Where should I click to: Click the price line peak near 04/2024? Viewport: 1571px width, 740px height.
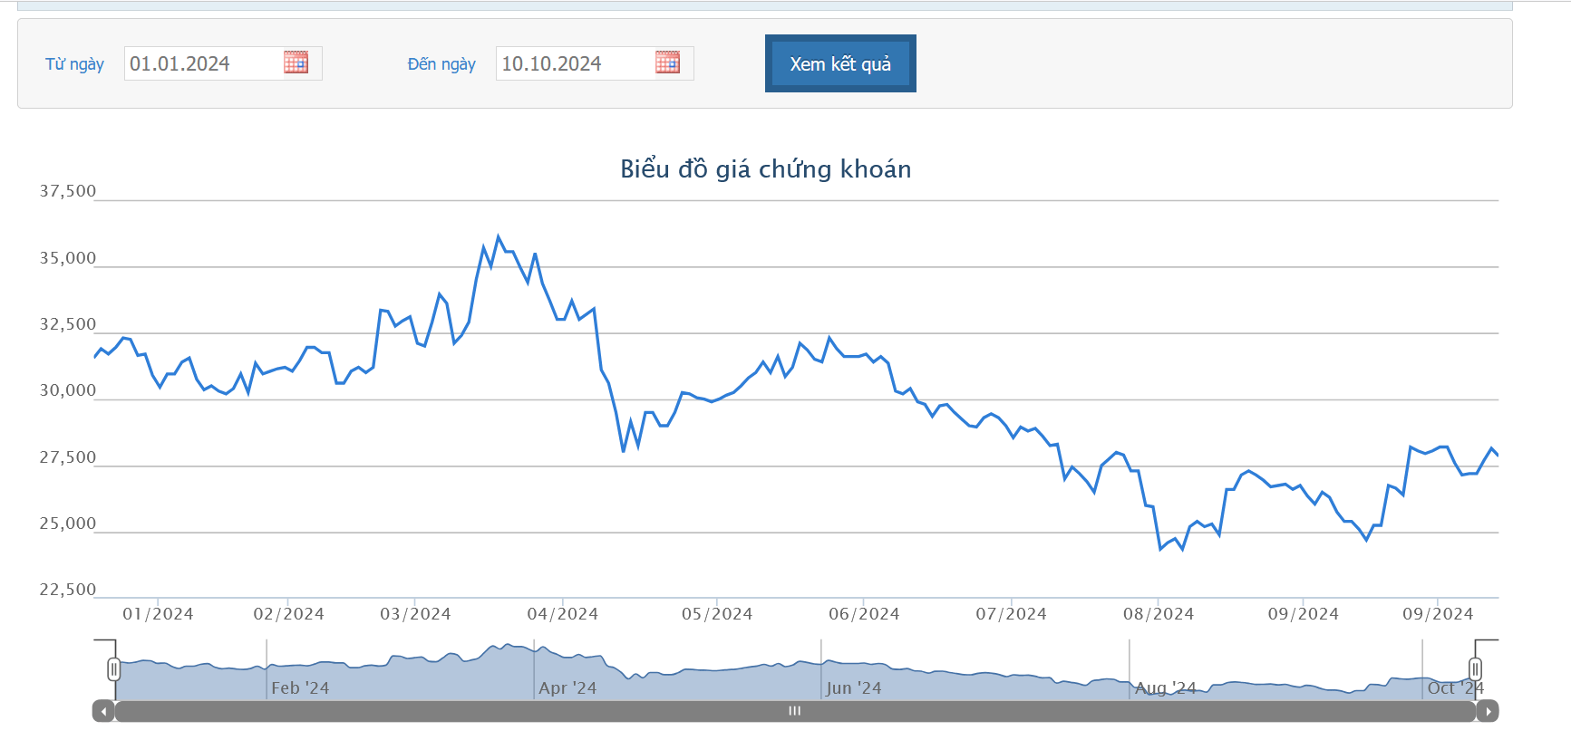tap(499, 237)
